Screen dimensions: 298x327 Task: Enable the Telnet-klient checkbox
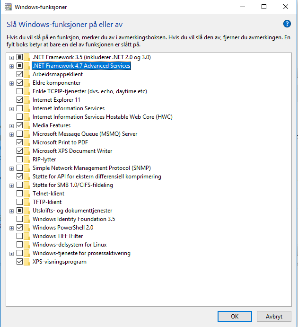click(x=19, y=194)
